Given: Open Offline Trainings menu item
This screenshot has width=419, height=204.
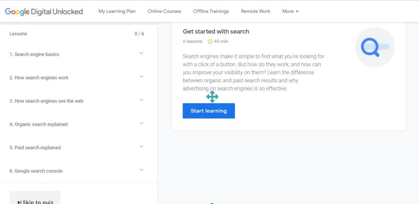Looking at the screenshot, I should (x=211, y=11).
